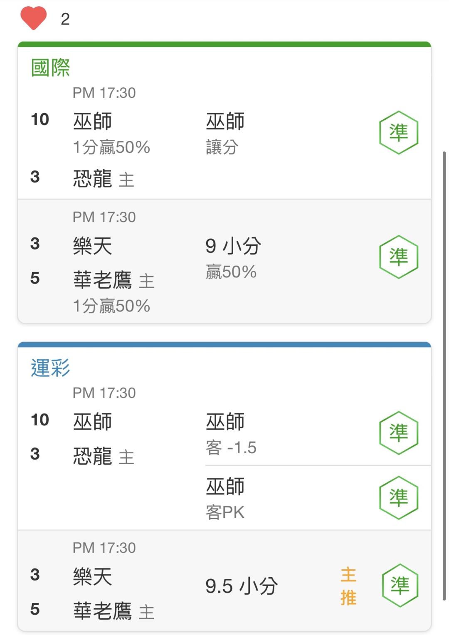Click the 準 badge beside 9.5 小分

click(400, 585)
